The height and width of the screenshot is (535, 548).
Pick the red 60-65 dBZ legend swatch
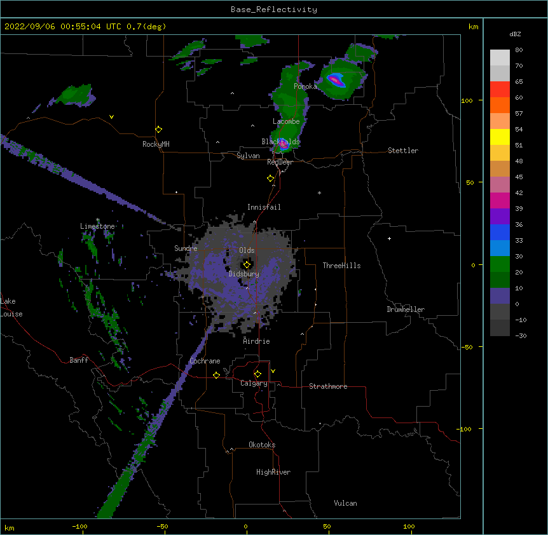500,89
